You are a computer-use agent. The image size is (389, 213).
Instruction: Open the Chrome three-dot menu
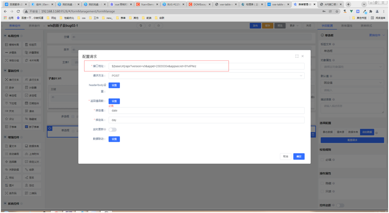tap(384, 11)
